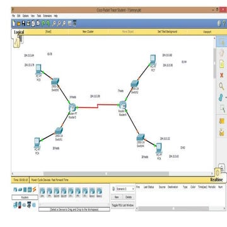
Task: Click the PDU list horizontal scrollbar
Action: pos(173,208)
